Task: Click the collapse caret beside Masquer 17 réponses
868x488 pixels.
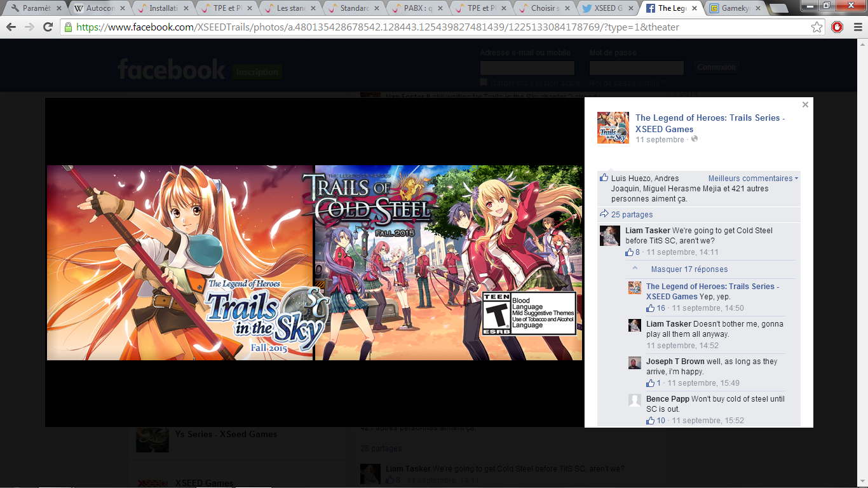Action: (x=635, y=268)
